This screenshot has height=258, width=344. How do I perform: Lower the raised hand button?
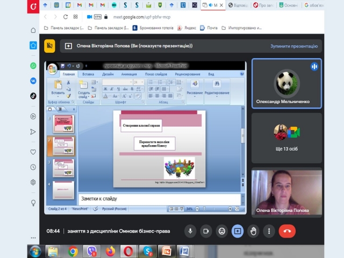pos(253,231)
